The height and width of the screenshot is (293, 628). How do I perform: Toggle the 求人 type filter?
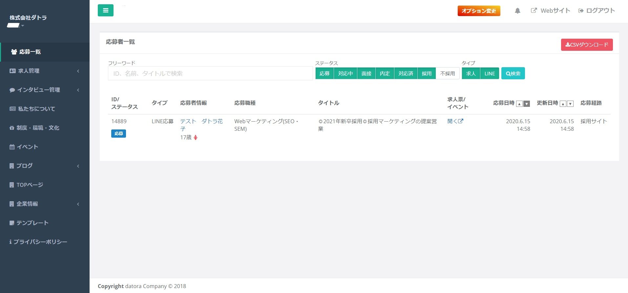[x=471, y=73]
